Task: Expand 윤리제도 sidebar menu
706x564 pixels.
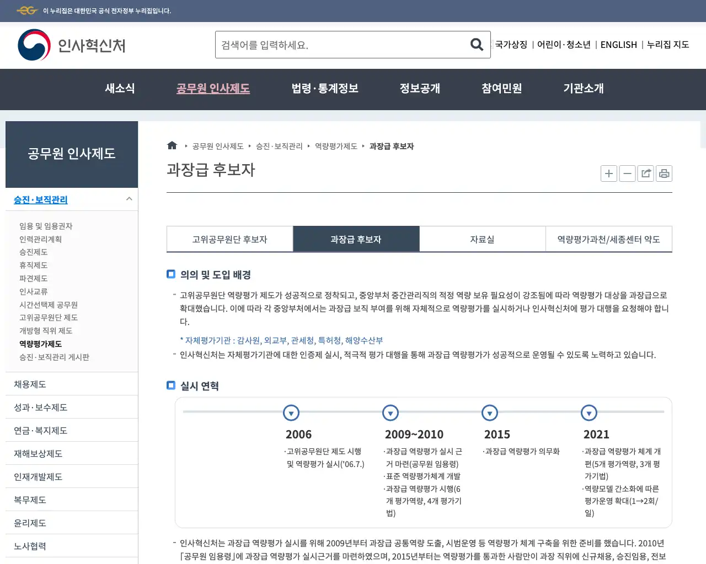Action: click(72, 523)
